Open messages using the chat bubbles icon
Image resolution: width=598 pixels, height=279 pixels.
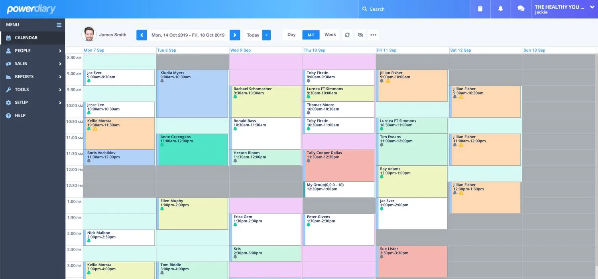(x=521, y=9)
